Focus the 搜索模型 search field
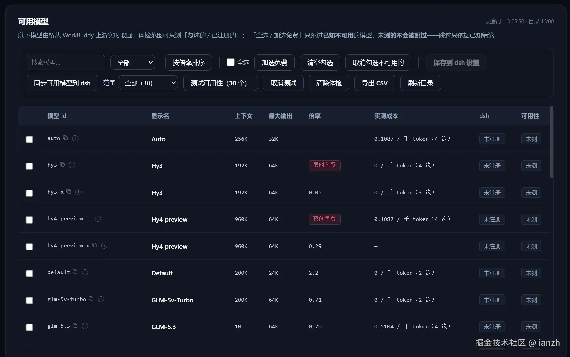The image size is (570, 357). click(66, 63)
